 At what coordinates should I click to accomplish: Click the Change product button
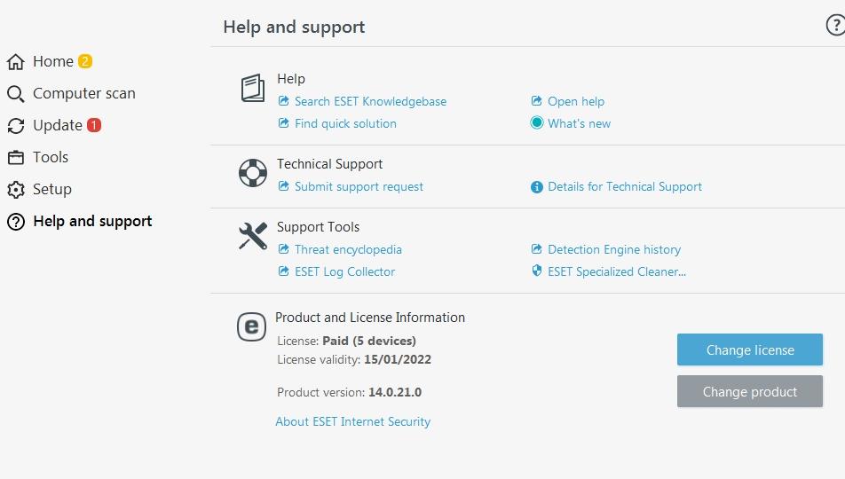(750, 392)
